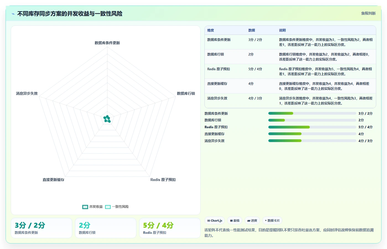
Task: Toggle the 并发收益 legend entry
Action: point(92,207)
